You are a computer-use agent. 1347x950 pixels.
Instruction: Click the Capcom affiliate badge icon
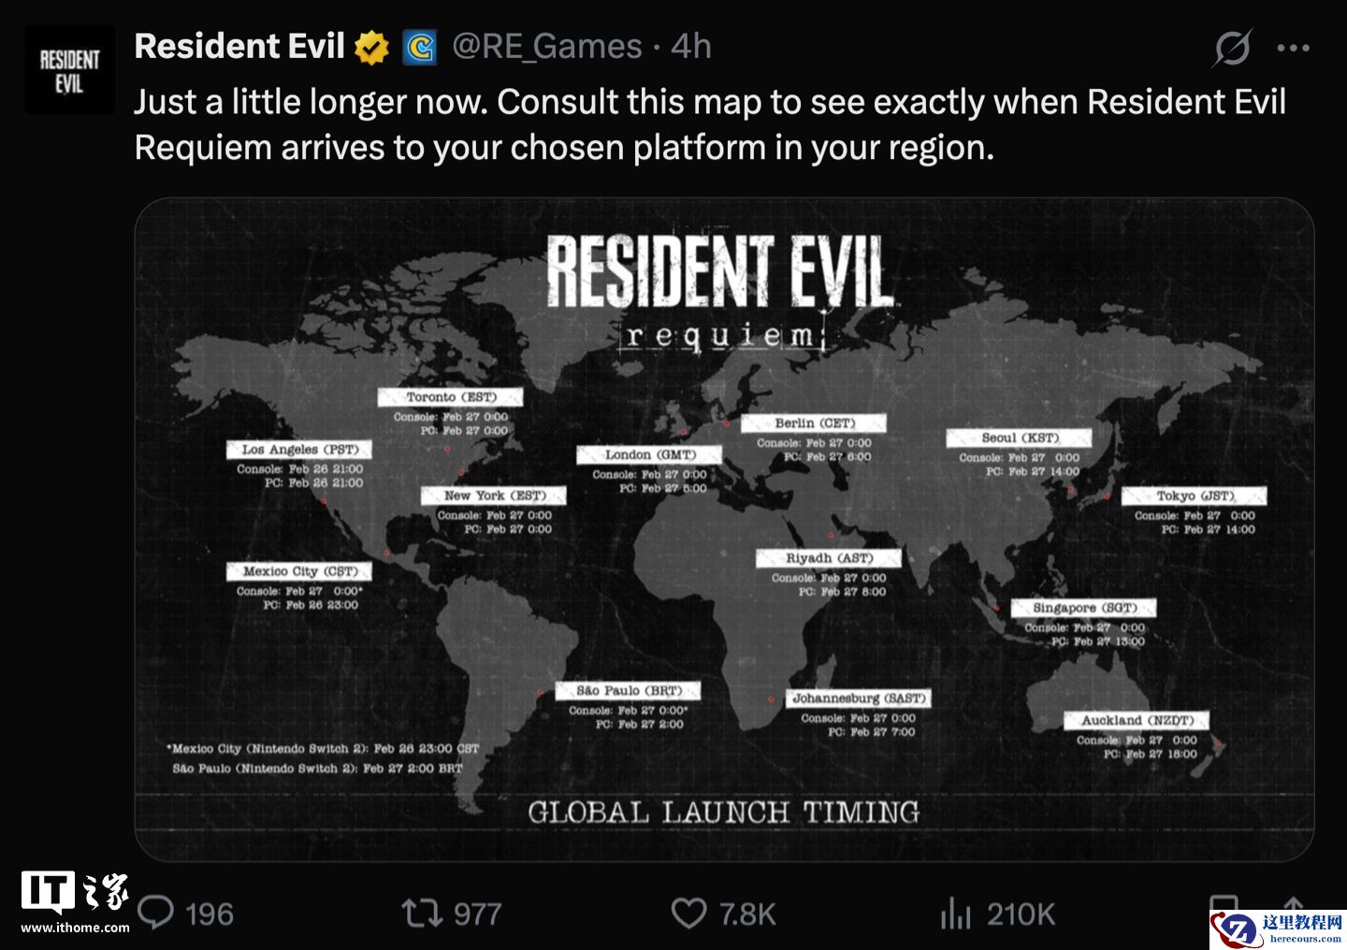tap(420, 47)
